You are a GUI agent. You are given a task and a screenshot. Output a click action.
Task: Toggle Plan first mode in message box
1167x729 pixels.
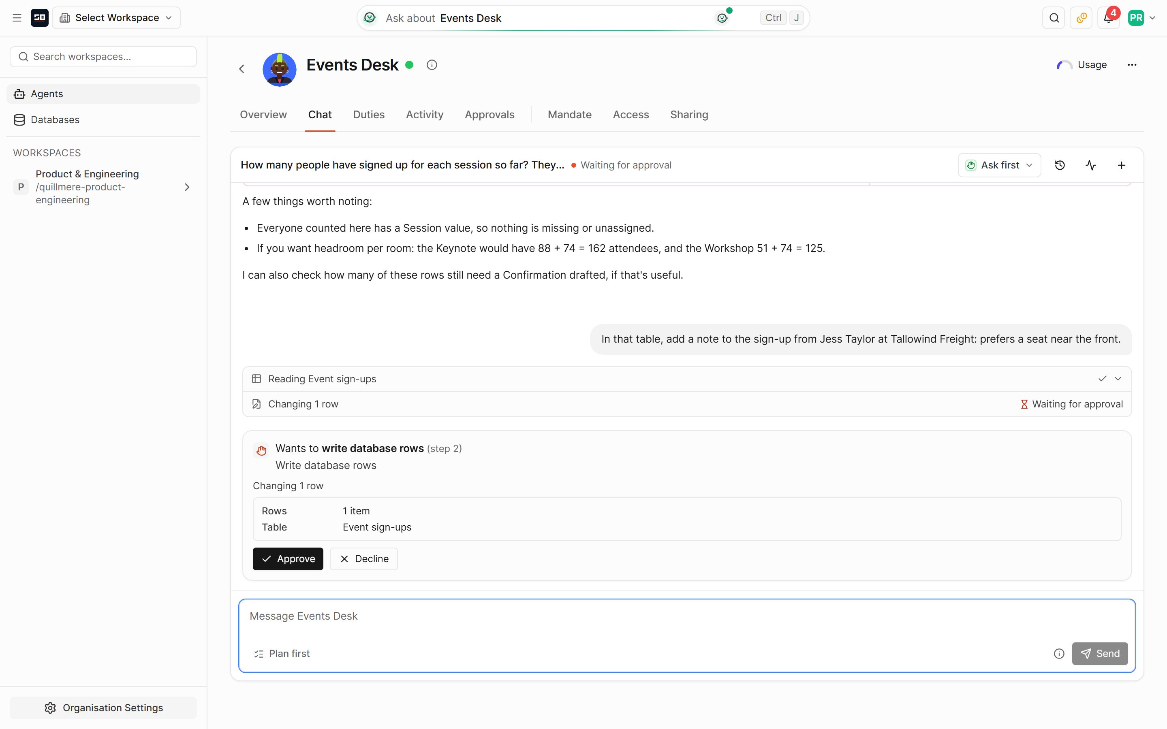tap(282, 653)
